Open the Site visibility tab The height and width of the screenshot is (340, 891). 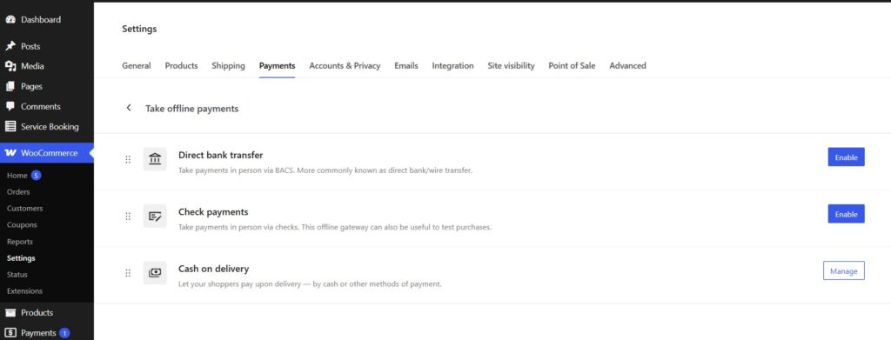(511, 66)
